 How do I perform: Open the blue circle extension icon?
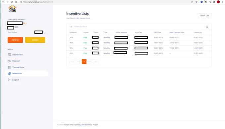point(202,2)
